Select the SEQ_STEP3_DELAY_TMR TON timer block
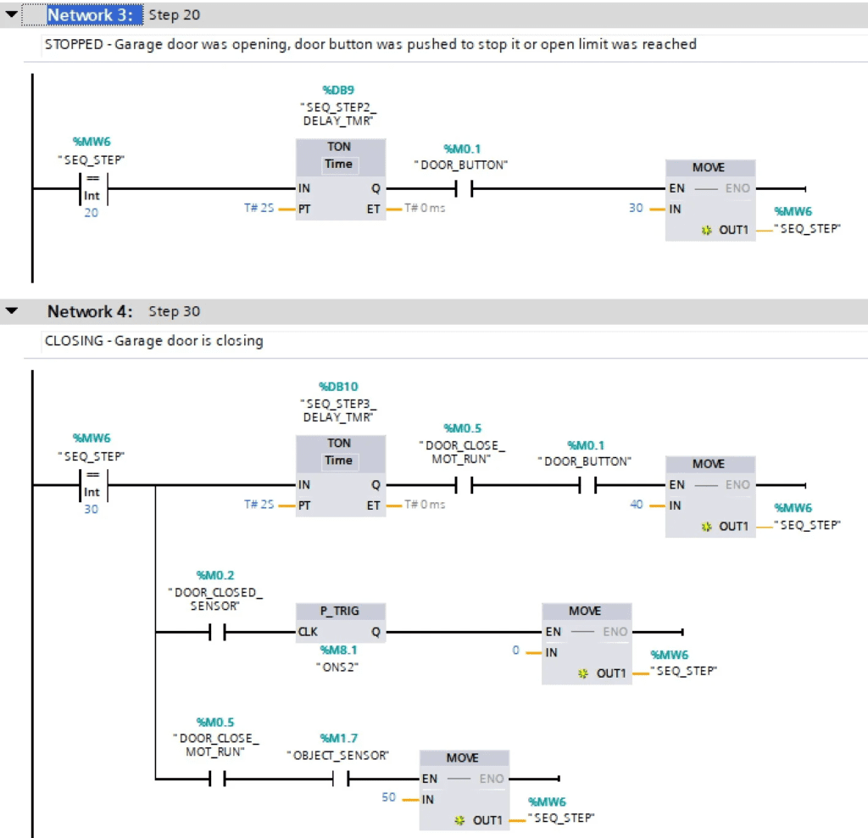This screenshot has height=838, width=868. (x=341, y=475)
